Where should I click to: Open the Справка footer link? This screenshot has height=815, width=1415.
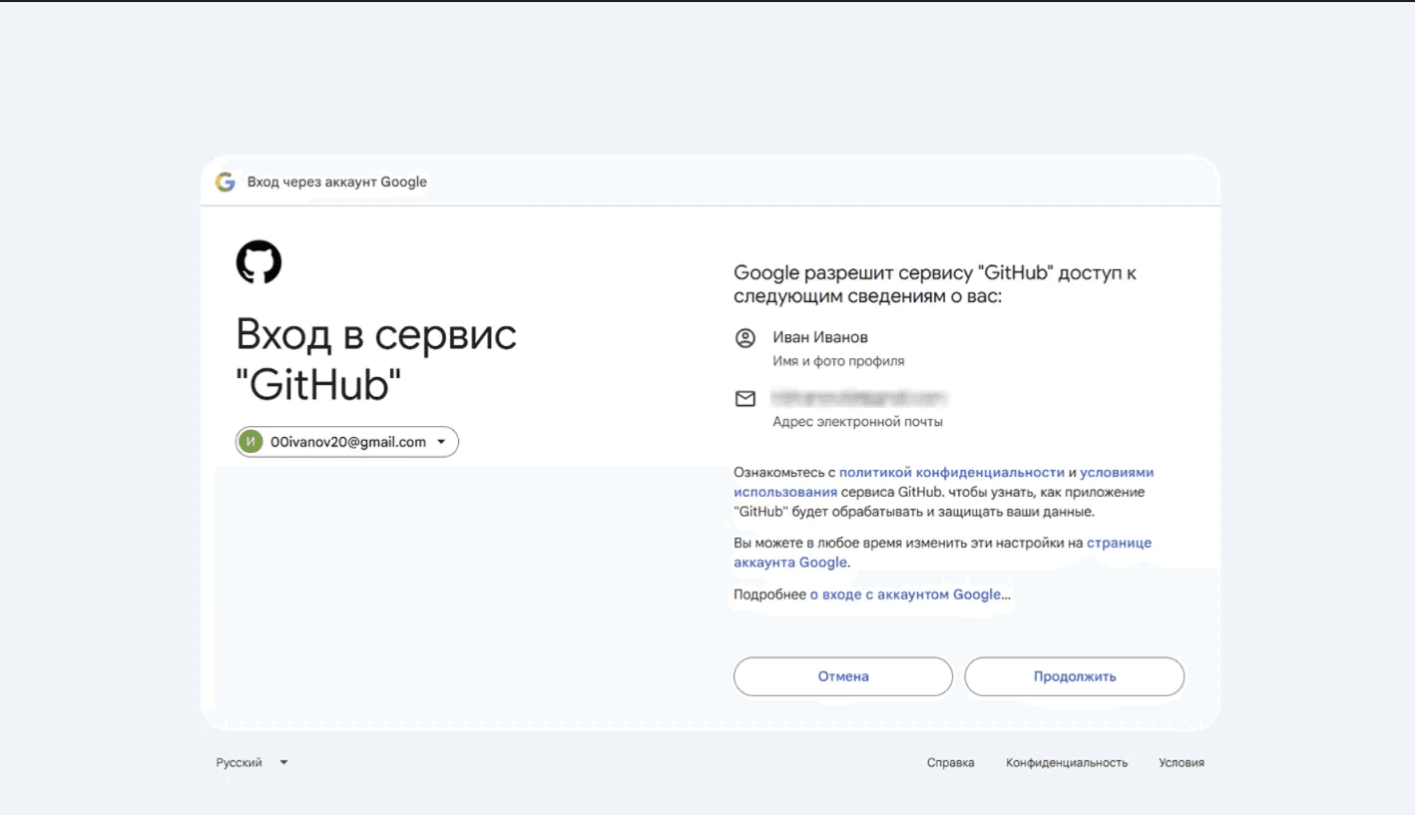tap(950, 762)
